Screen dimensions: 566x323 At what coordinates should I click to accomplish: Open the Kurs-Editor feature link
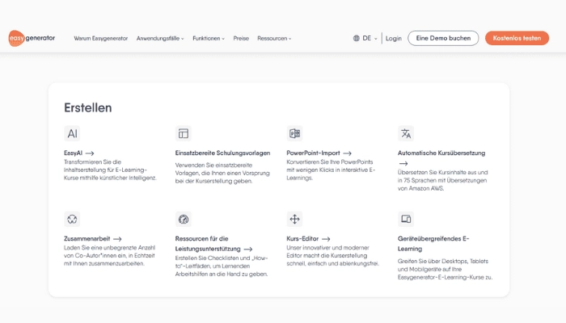302,239
